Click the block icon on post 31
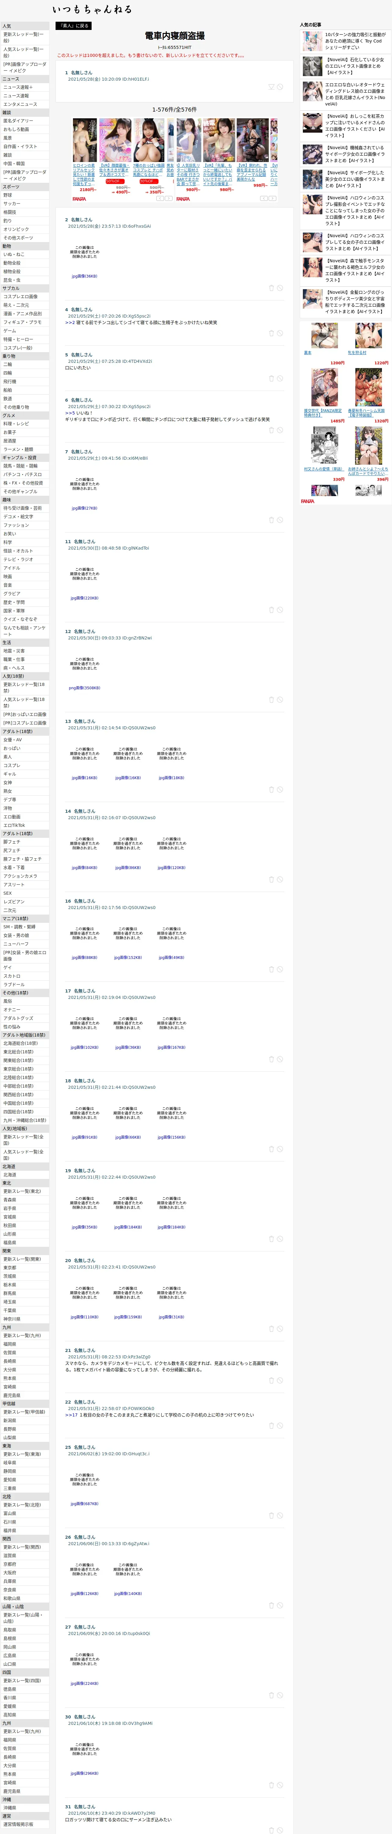The image size is (392, 1834). pos(280,1830)
